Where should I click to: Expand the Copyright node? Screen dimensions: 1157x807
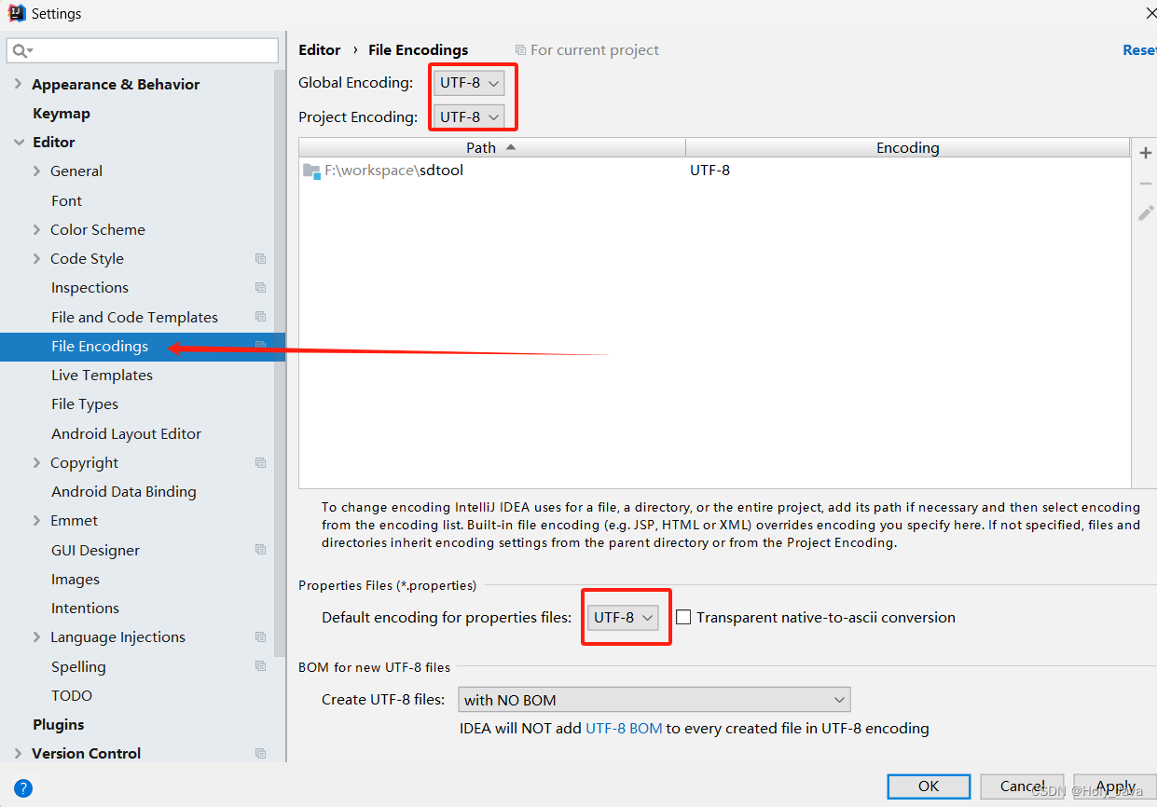point(36,463)
